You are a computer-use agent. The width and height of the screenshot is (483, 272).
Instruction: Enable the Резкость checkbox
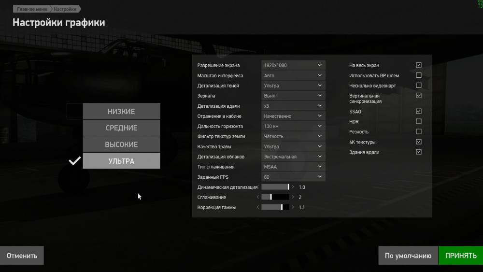tap(419, 131)
